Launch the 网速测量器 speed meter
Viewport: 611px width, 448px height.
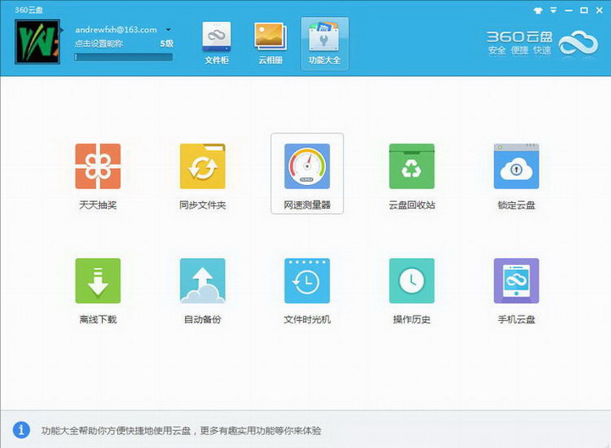307,166
